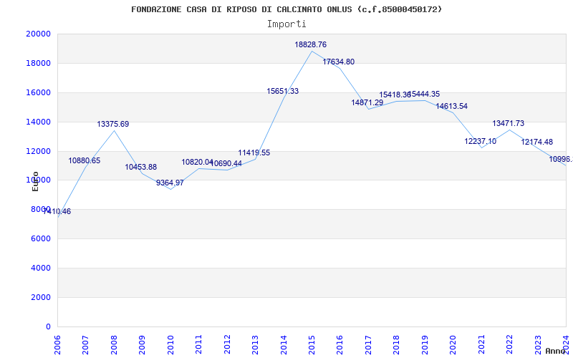Click x-axis year 2010
Screen dimensions: 573x358
click(170, 345)
